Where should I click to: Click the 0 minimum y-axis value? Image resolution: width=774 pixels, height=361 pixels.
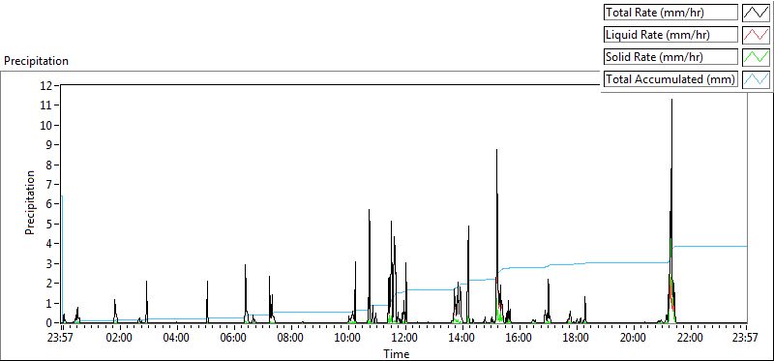[49, 323]
